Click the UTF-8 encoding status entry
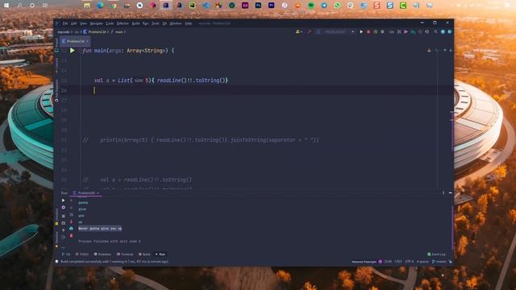The width and height of the screenshot is (516, 290). pyautogui.click(x=409, y=262)
